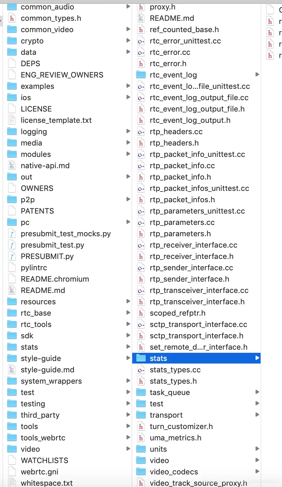The image size is (282, 487).
Task: Click the stats_types.cc C++ icon
Action: [x=141, y=370]
